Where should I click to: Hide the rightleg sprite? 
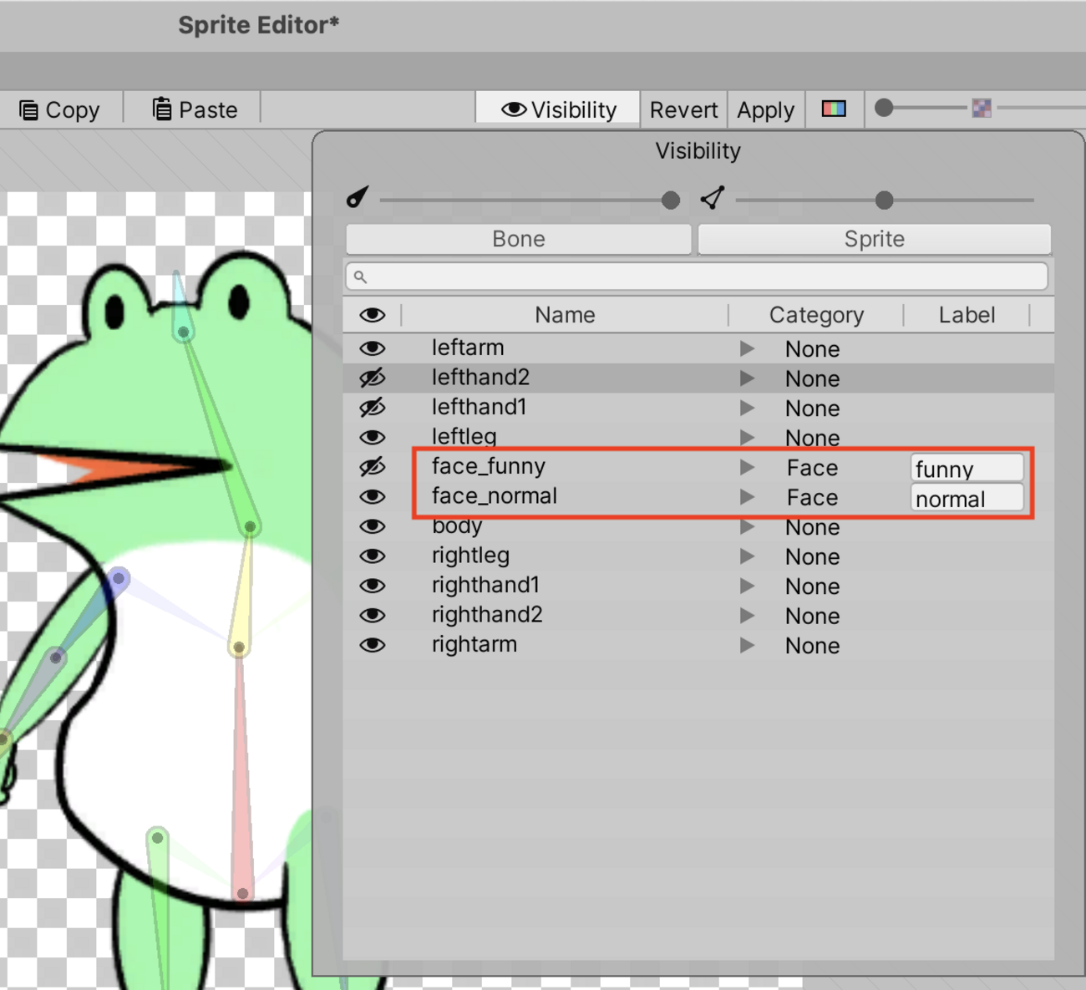click(x=373, y=556)
